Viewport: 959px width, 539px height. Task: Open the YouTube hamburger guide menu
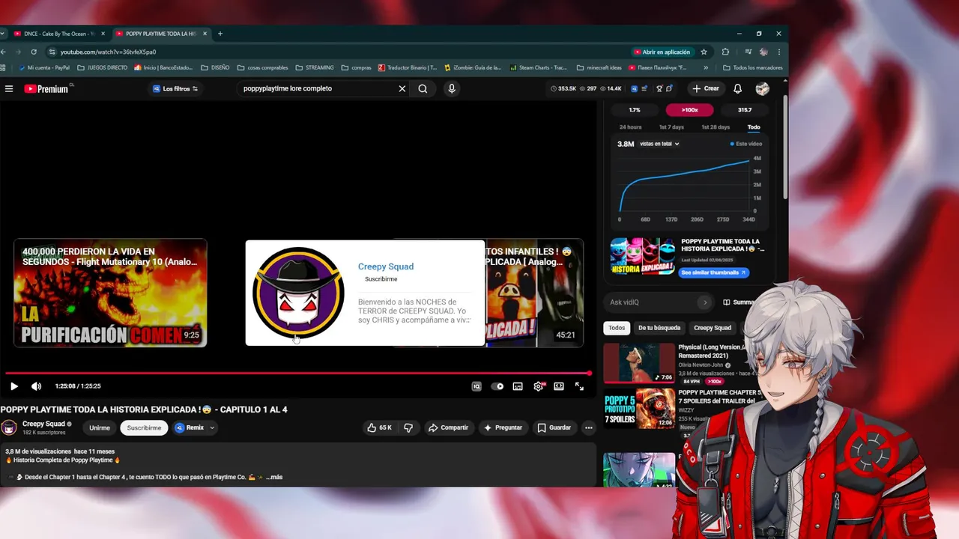pyautogui.click(x=9, y=88)
